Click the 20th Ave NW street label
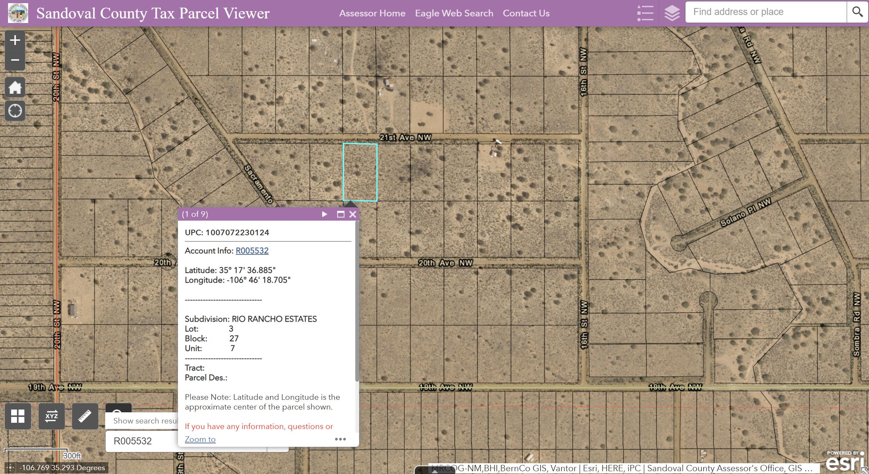 pyautogui.click(x=445, y=263)
